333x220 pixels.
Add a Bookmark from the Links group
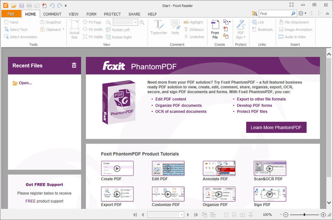pyautogui.click(x=262, y=29)
